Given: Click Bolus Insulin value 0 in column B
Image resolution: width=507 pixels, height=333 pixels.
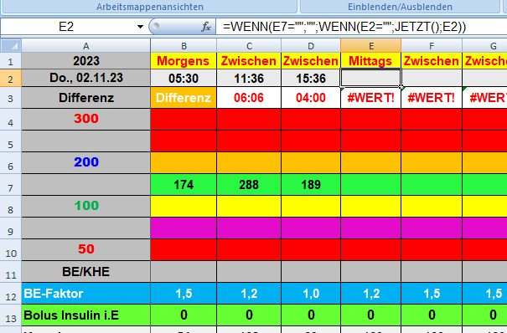Looking at the screenshot, I should [184, 315].
